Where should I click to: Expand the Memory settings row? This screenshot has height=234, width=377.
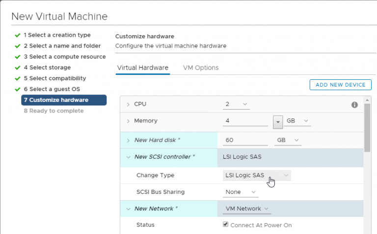128,121
